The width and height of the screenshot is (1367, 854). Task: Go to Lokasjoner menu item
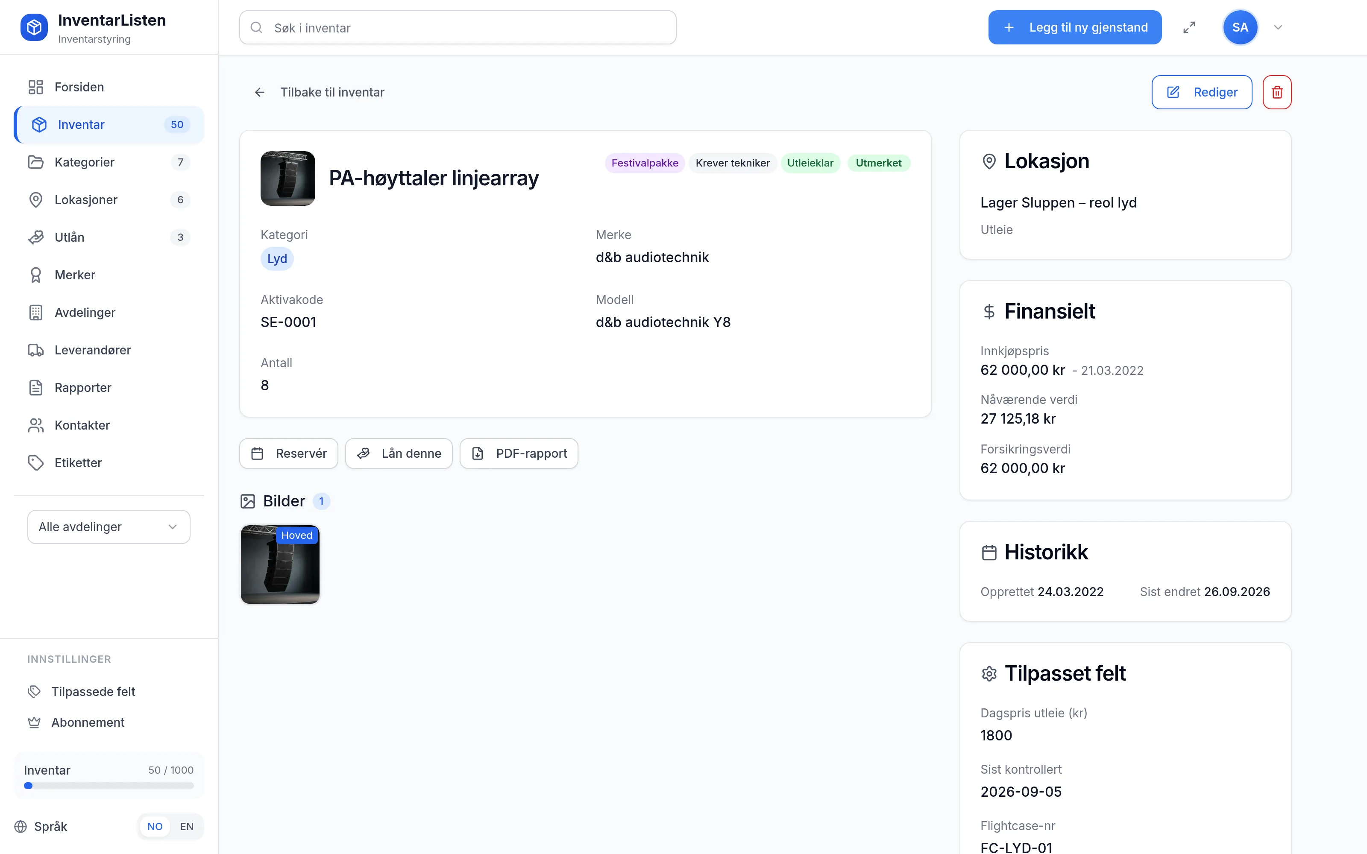pos(109,200)
